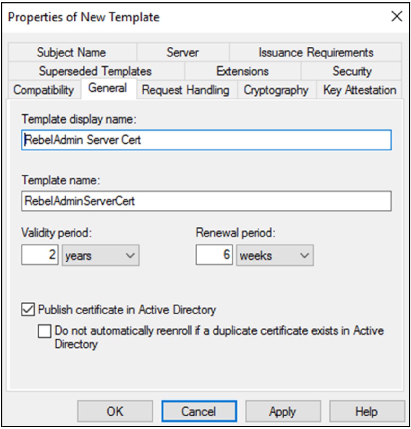
Task: Switch to the Security tab
Action: (352, 71)
